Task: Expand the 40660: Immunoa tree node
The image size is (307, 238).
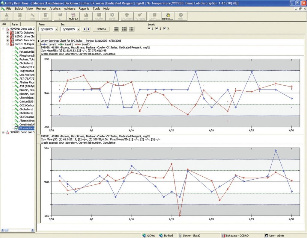Action: (7, 40)
